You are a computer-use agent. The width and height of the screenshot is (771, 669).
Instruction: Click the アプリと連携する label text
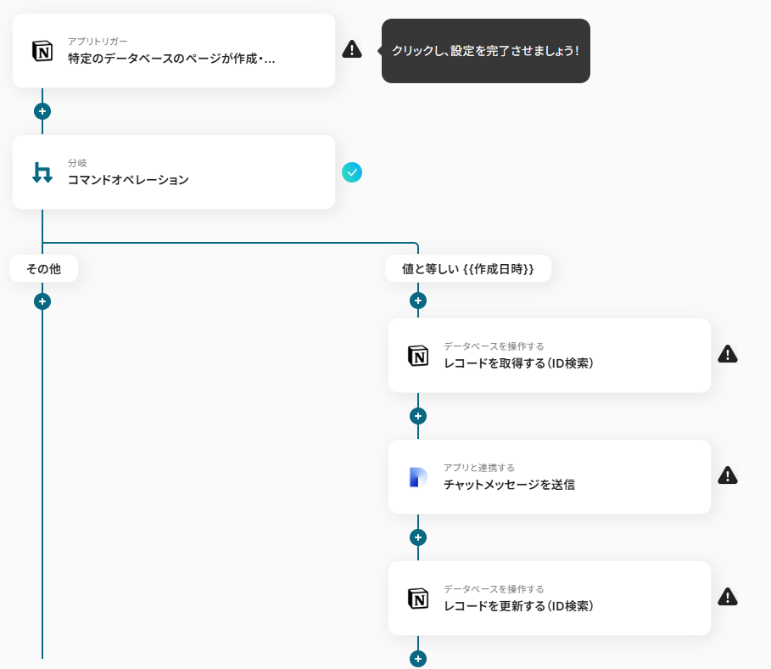pyautogui.click(x=479, y=468)
